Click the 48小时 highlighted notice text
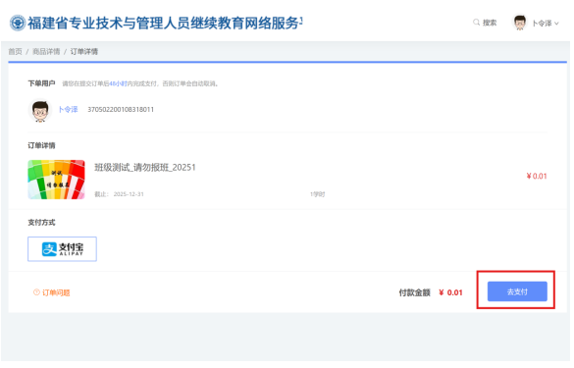 [119, 83]
